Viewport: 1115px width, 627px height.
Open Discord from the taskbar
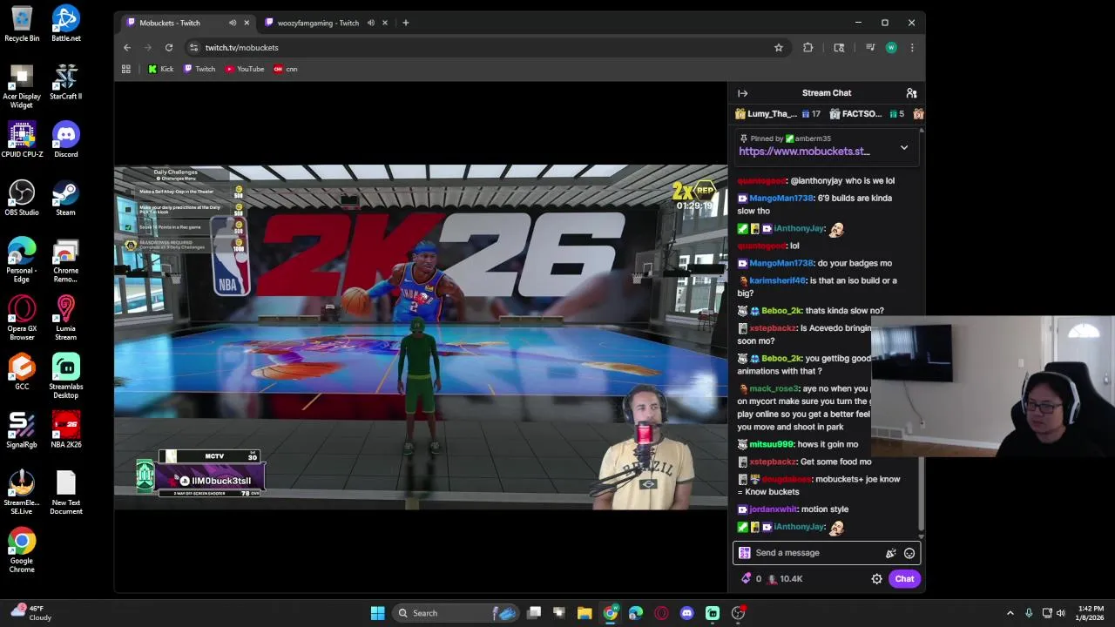coord(686,613)
